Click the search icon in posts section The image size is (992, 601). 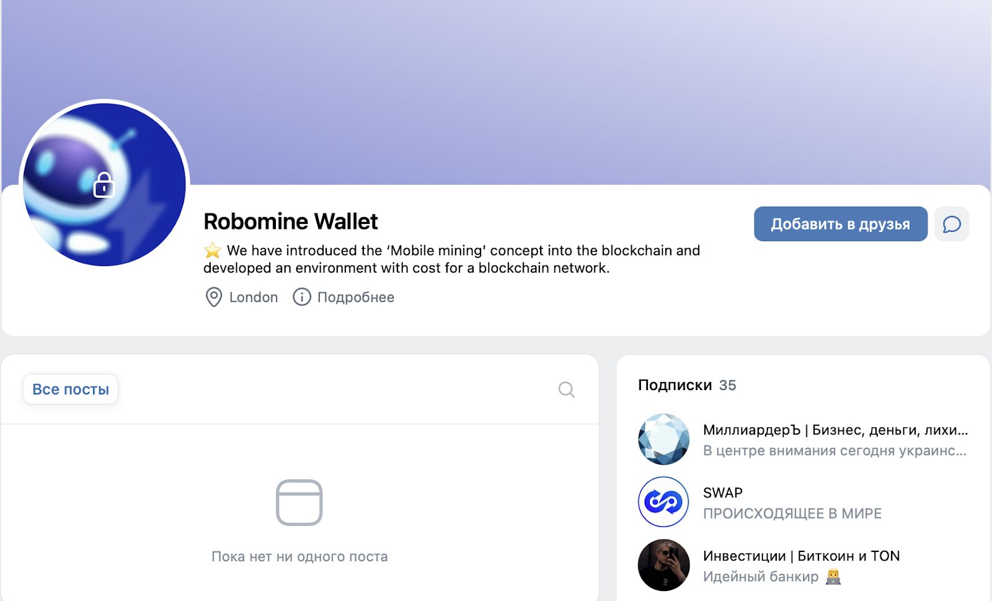566,390
